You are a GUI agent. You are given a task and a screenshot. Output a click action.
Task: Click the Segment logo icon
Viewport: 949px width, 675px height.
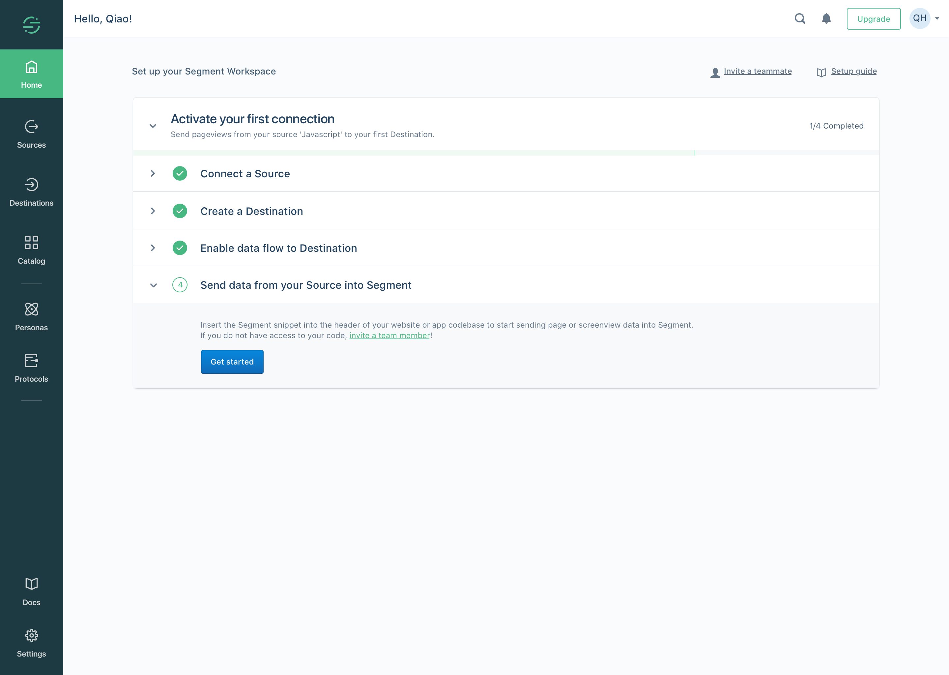click(32, 25)
